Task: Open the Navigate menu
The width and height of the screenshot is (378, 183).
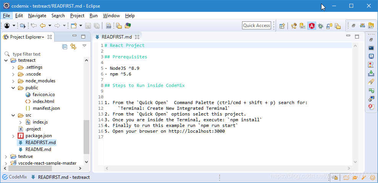Action: (x=37, y=16)
